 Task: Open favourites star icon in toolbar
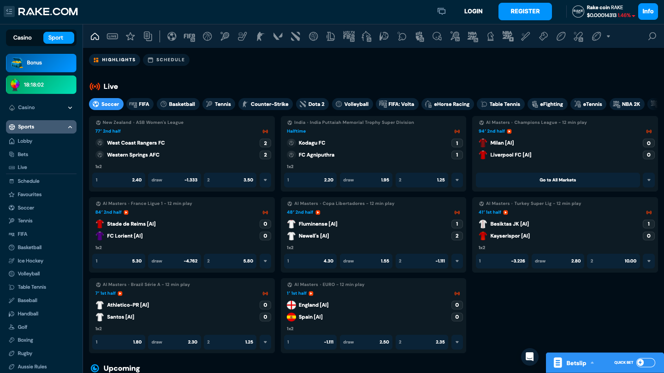[x=130, y=36]
